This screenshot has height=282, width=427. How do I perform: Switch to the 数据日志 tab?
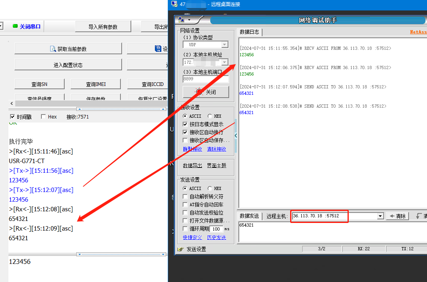coord(250,32)
